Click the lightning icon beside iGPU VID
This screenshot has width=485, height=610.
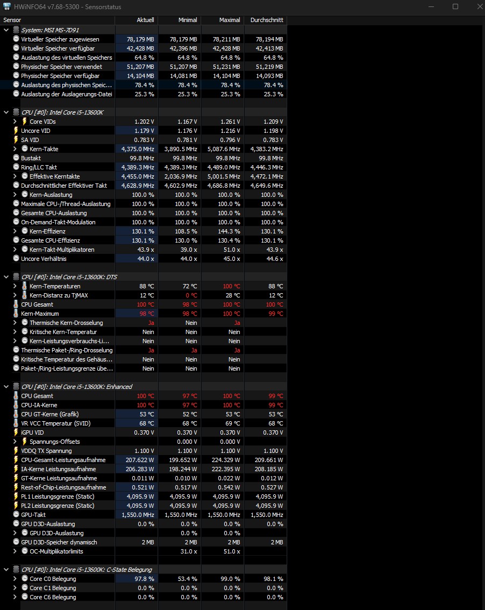[x=16, y=432]
